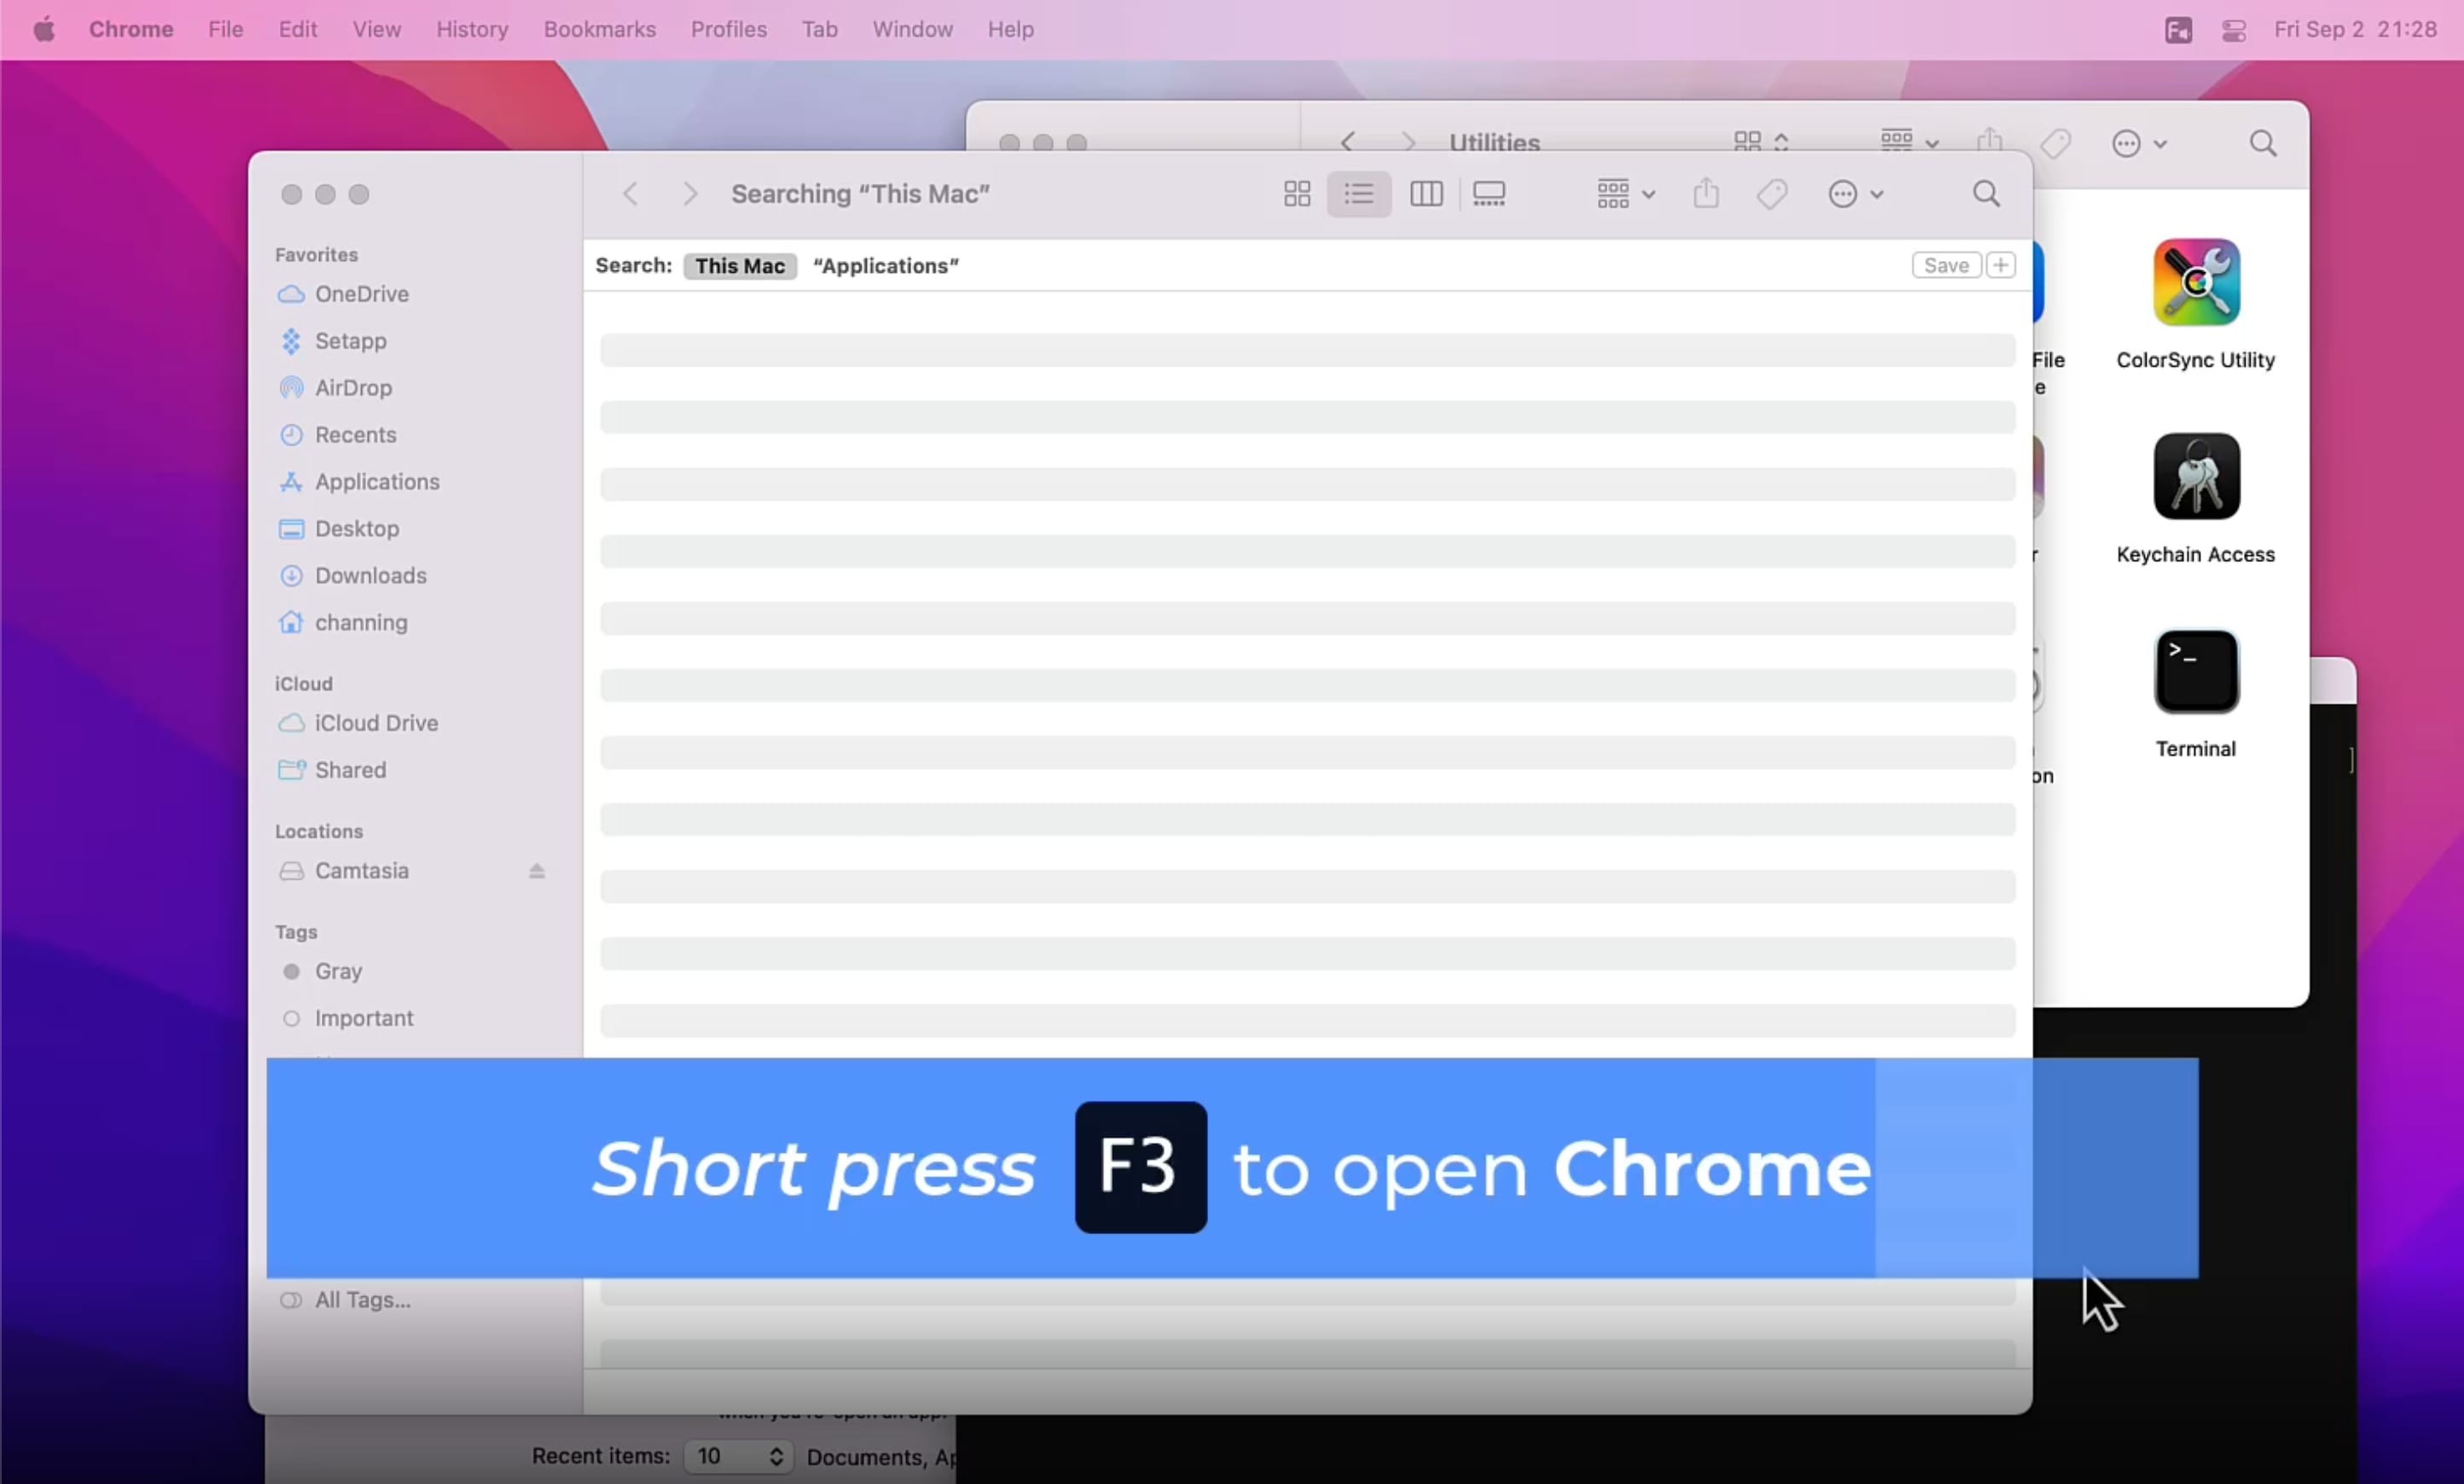Open Keychain Access

click(x=2194, y=478)
